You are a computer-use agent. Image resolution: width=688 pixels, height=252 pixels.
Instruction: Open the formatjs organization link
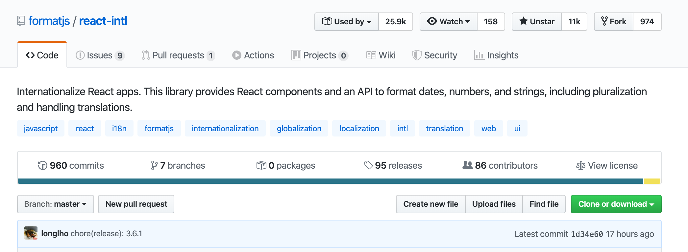[49, 21]
